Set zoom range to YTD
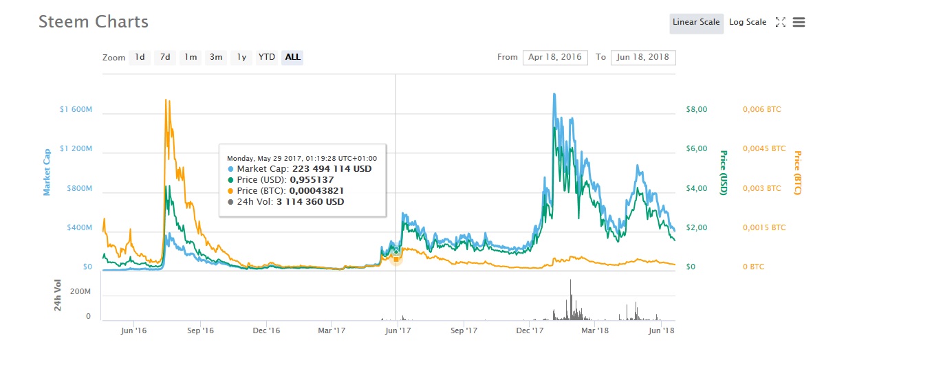Screen dimensions: 943x371 coord(267,57)
